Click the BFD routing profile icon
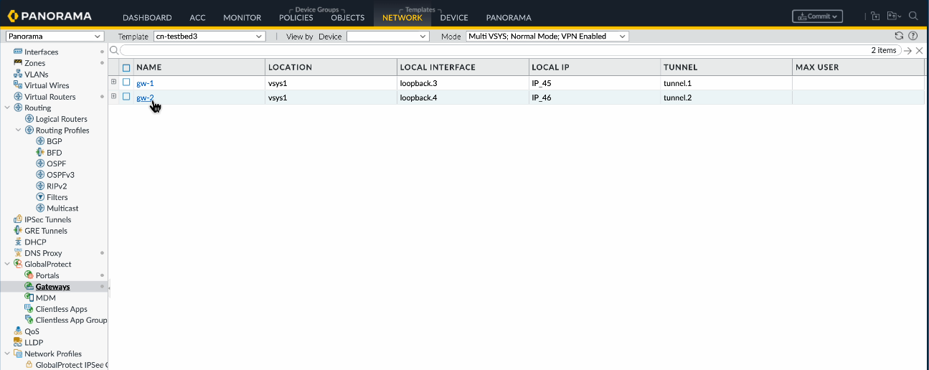929x370 pixels. tap(41, 153)
